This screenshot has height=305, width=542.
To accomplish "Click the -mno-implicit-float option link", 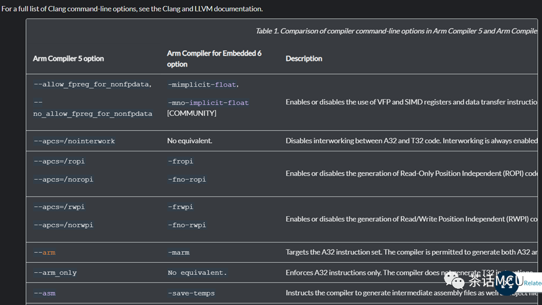I will tap(208, 103).
